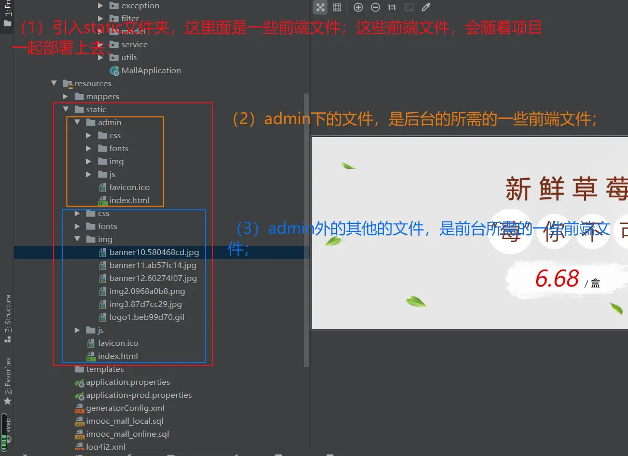Screen dimensions: 628x456
Task: Select the templates folder label
Action: coord(105,369)
